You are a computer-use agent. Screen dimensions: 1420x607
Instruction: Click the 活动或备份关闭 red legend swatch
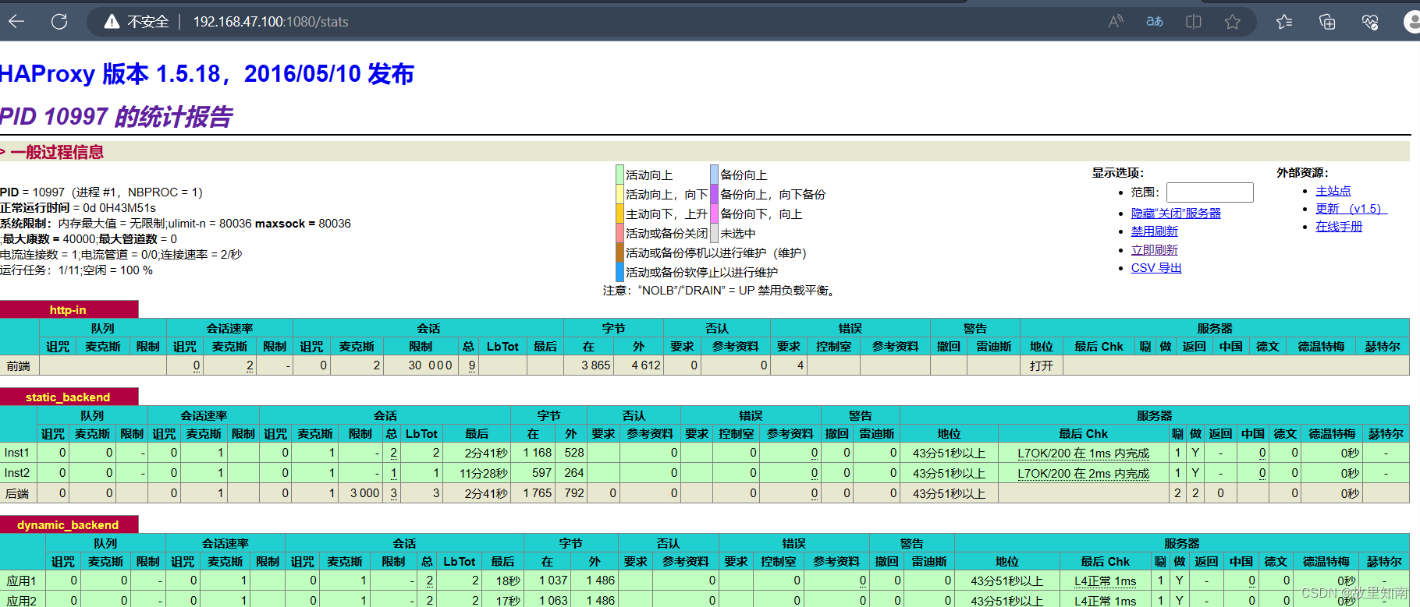click(x=619, y=233)
